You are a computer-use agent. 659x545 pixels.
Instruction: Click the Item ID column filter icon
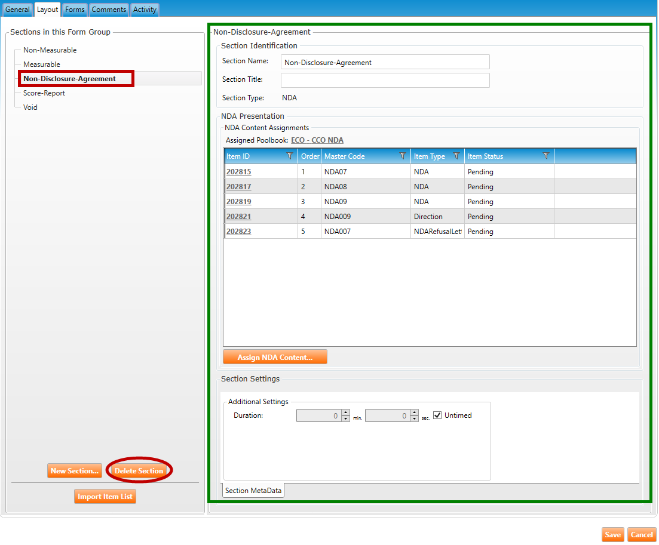click(290, 156)
